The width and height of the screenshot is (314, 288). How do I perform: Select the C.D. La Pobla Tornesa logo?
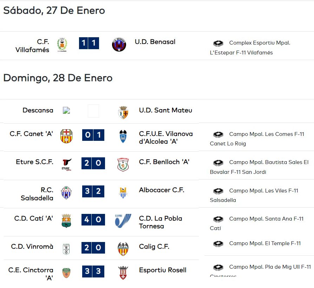coord(123,221)
